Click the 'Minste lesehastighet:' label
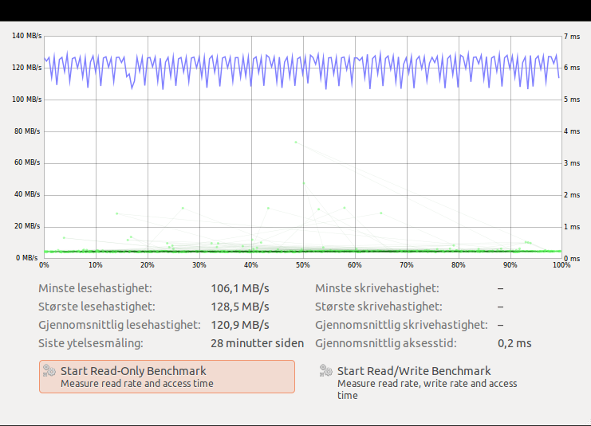The image size is (591, 426). 96,288
